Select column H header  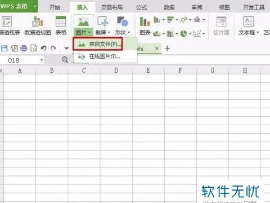(x=245, y=70)
